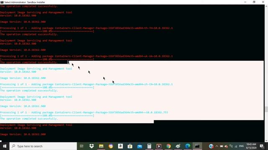Screen dimensions: 268x150
Task: Restore down the Sandbox Installer window
Action: (x=254, y=2)
